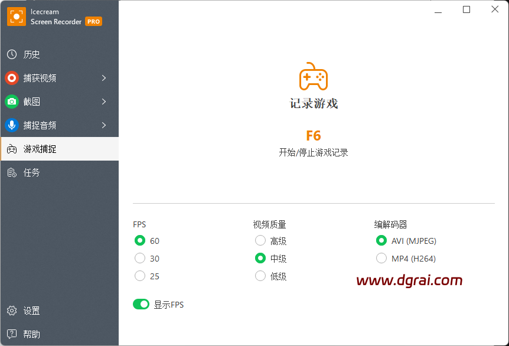Click the F6 hotkey label

click(314, 136)
